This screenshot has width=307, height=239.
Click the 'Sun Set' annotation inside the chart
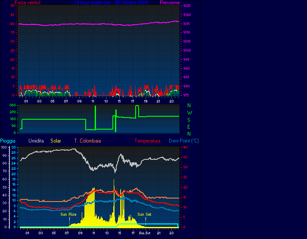[x=144, y=214]
